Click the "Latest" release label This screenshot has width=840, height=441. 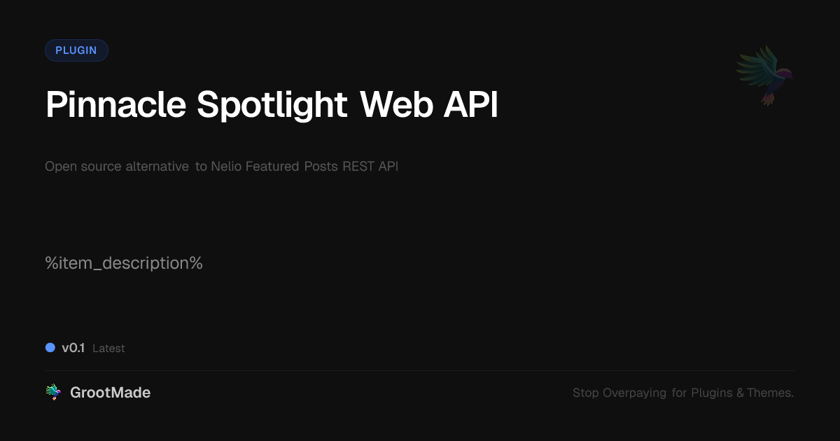(108, 349)
